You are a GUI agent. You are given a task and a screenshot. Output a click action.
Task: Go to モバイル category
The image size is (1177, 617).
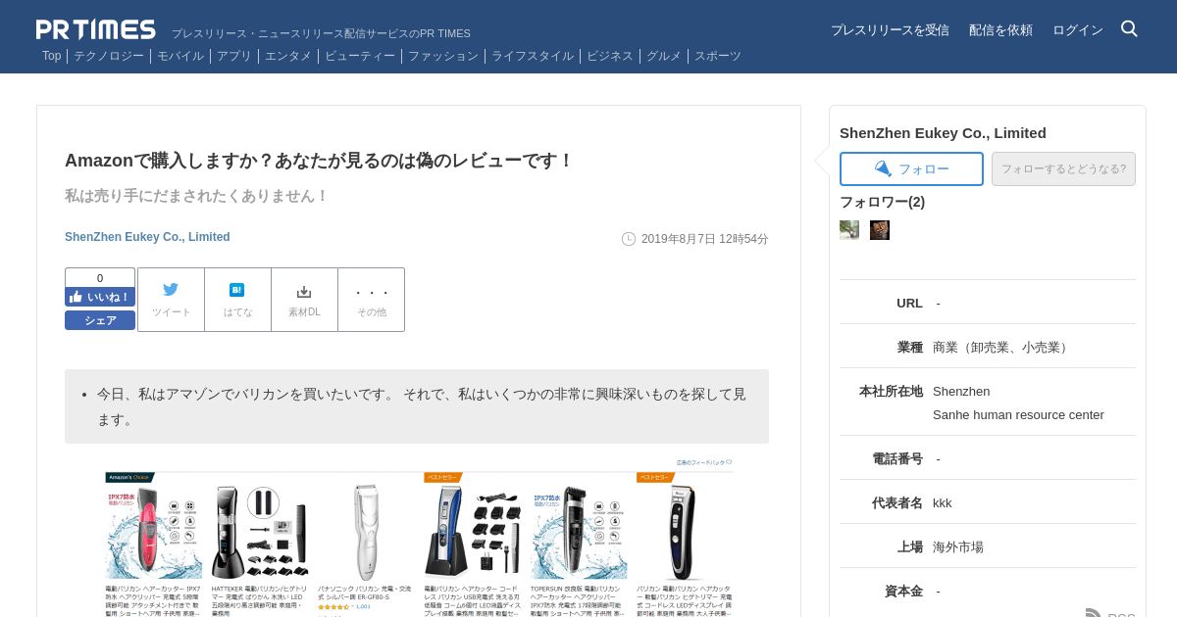pos(180,56)
